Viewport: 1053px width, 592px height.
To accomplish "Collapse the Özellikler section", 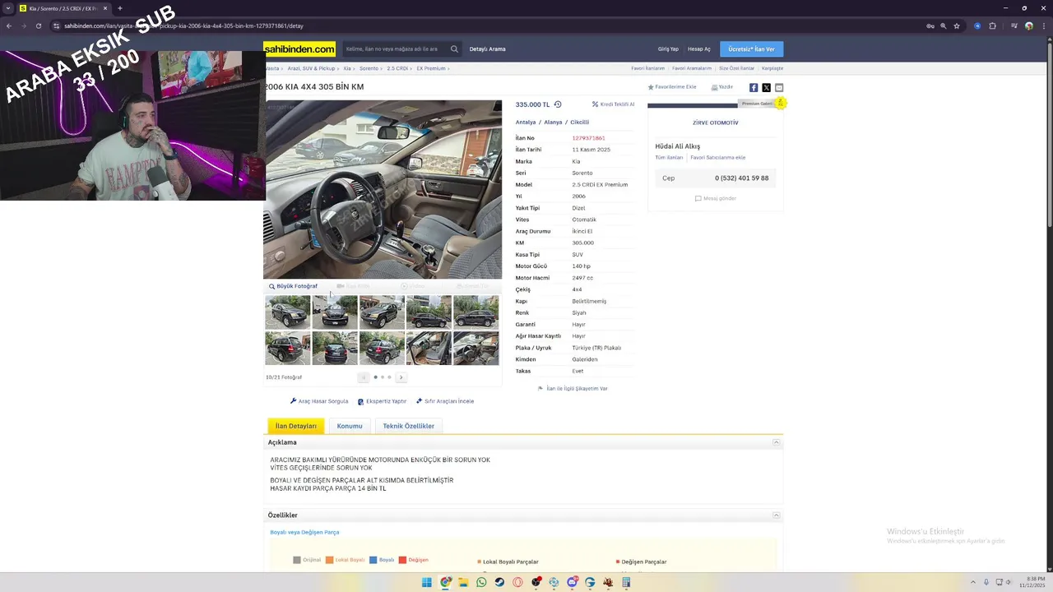I will (776, 516).
